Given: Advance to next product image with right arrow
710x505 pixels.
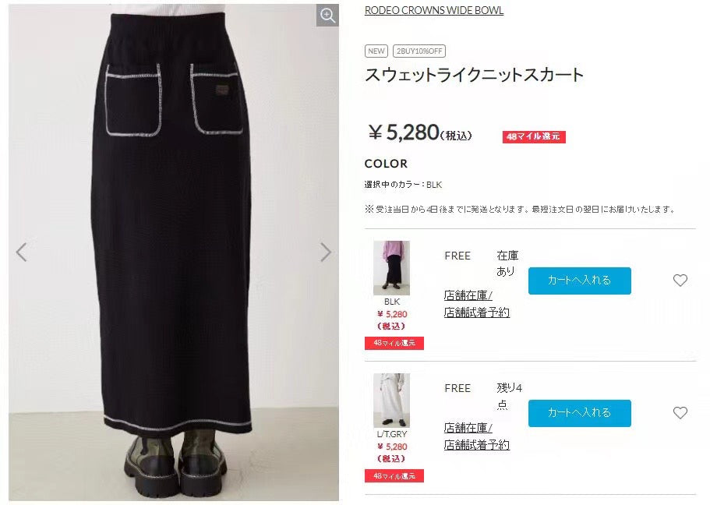Looking at the screenshot, I should pos(326,252).
